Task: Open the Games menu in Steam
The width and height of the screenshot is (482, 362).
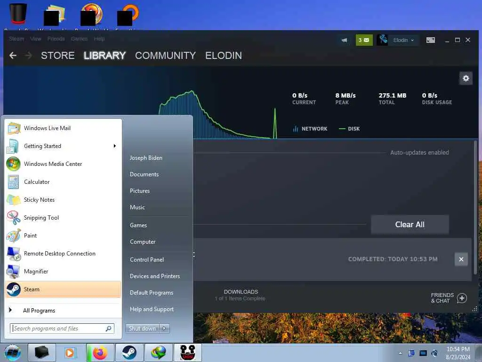Action: [79, 39]
